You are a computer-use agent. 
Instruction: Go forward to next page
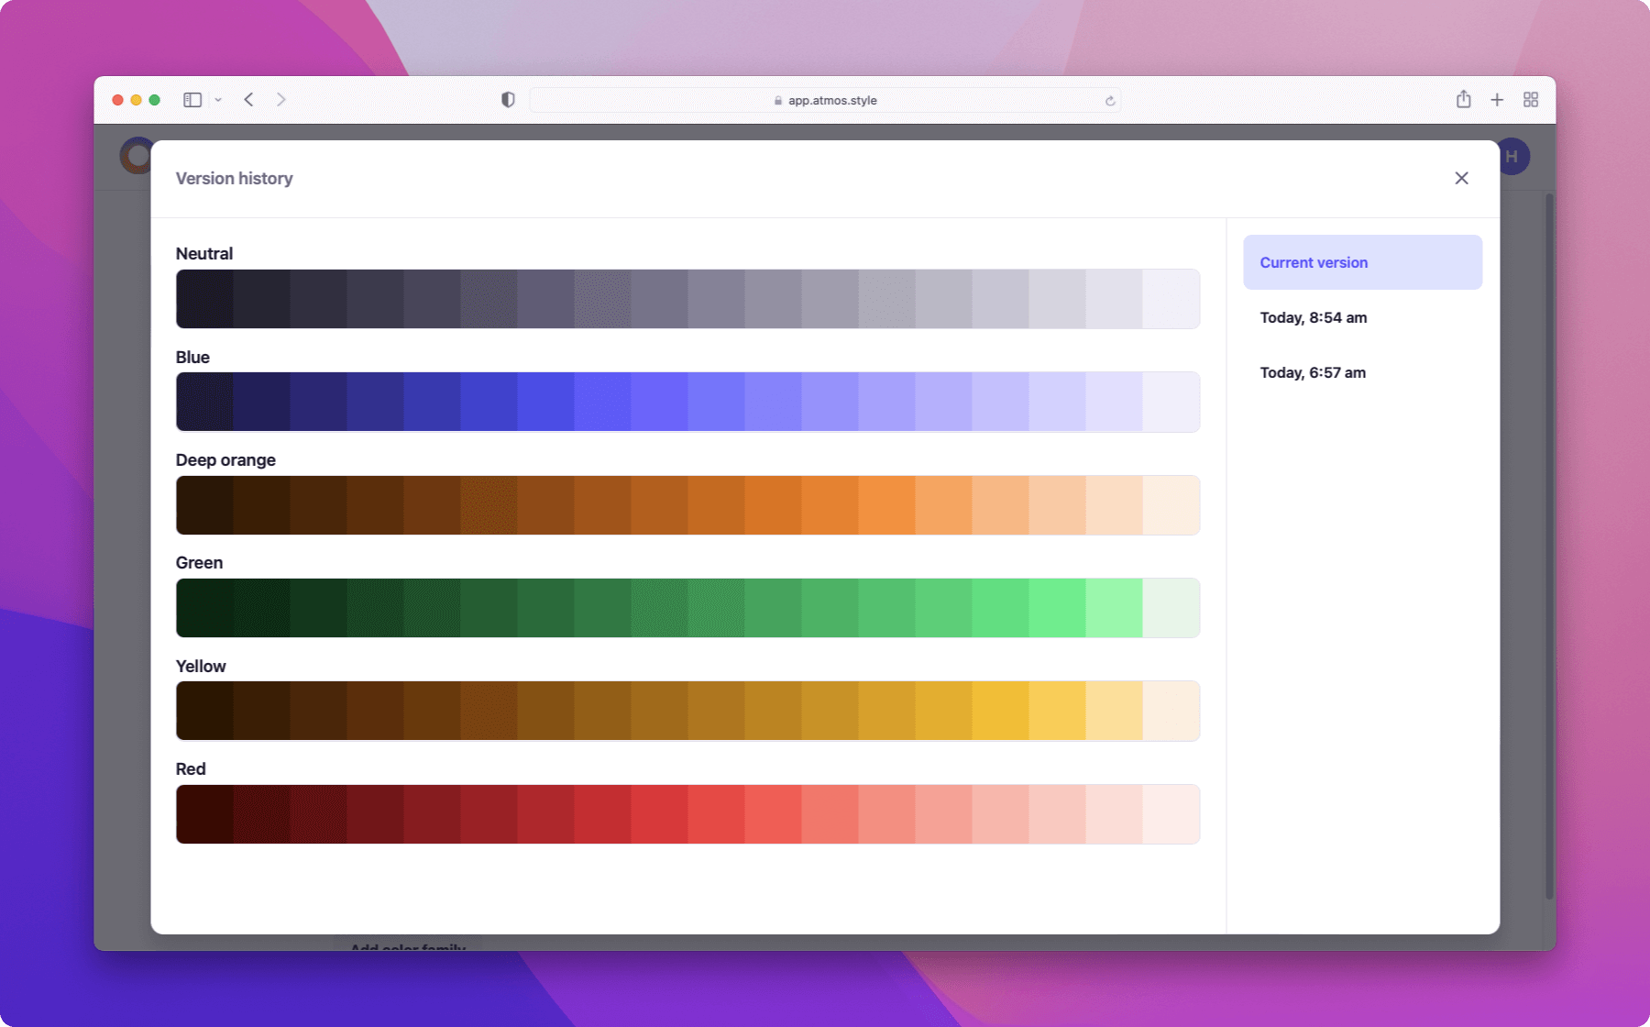(281, 100)
